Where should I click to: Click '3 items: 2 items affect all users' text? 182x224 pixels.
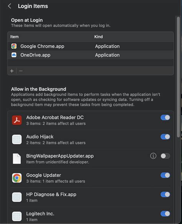tap(56, 124)
